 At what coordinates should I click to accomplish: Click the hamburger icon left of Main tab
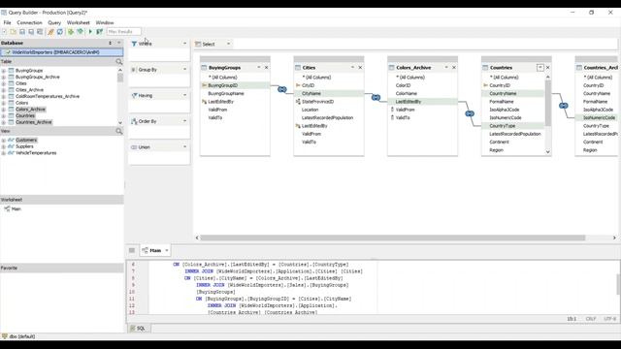(x=132, y=250)
